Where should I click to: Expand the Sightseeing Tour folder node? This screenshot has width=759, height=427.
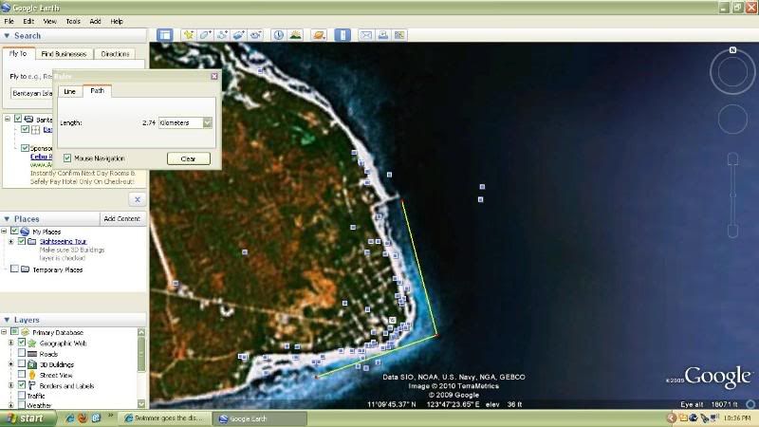11,241
